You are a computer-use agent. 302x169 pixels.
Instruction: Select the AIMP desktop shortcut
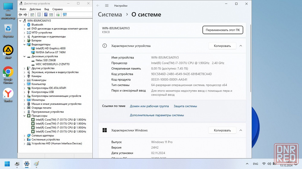pyautogui.click(x=8, y=52)
